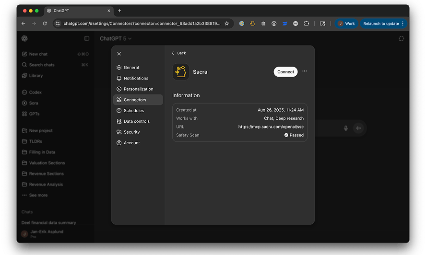This screenshot has width=426, height=255.
Task: Open Personalization settings
Action: point(138,89)
